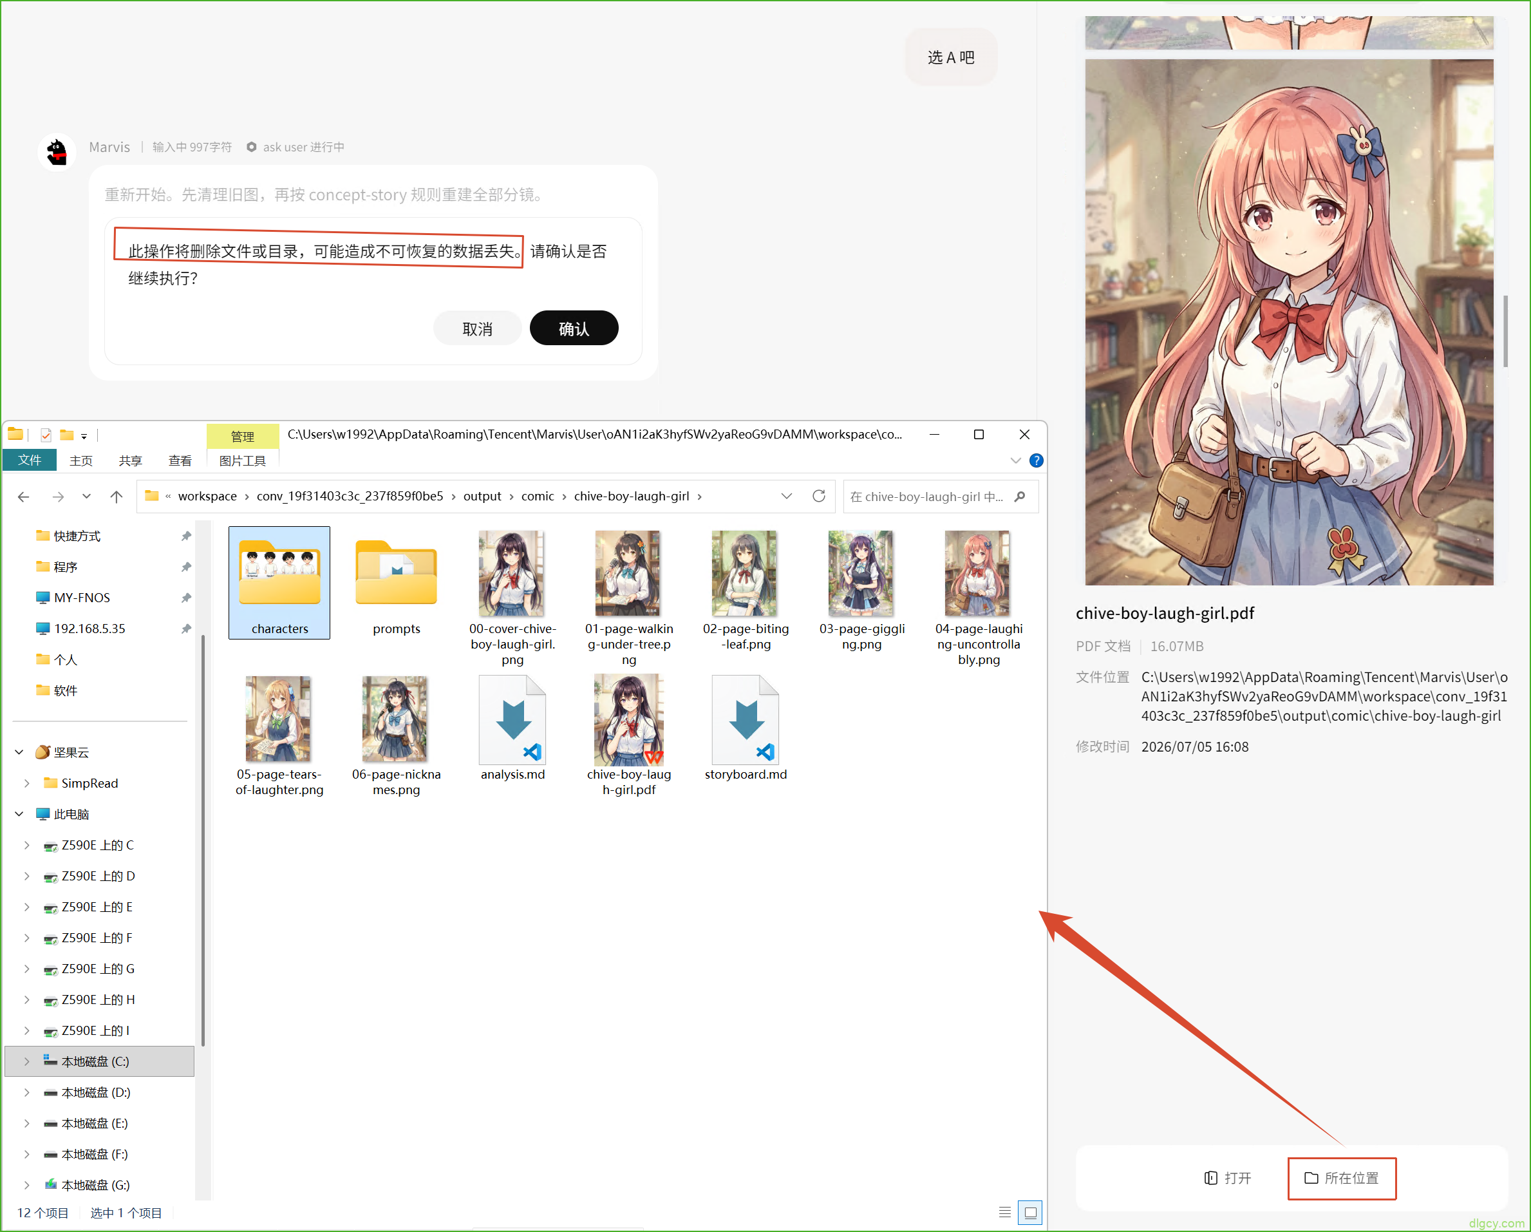Open the 图片工具 ribbon tab
1531x1232 pixels.
click(242, 460)
